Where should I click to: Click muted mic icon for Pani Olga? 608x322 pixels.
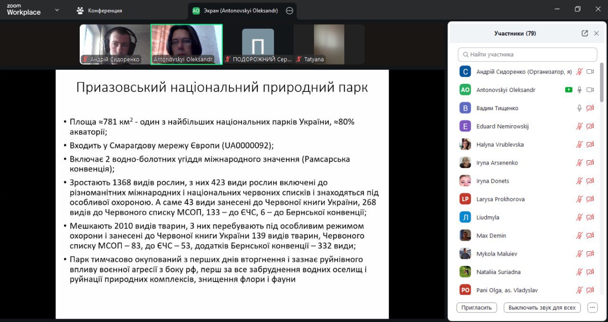[579, 290]
